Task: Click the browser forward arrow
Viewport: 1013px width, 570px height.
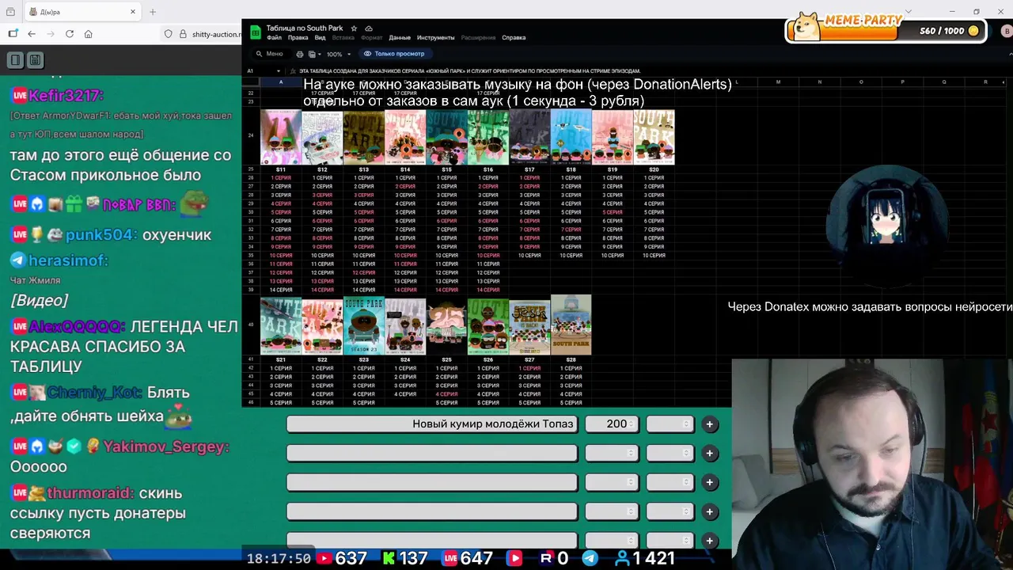Action: point(51,34)
